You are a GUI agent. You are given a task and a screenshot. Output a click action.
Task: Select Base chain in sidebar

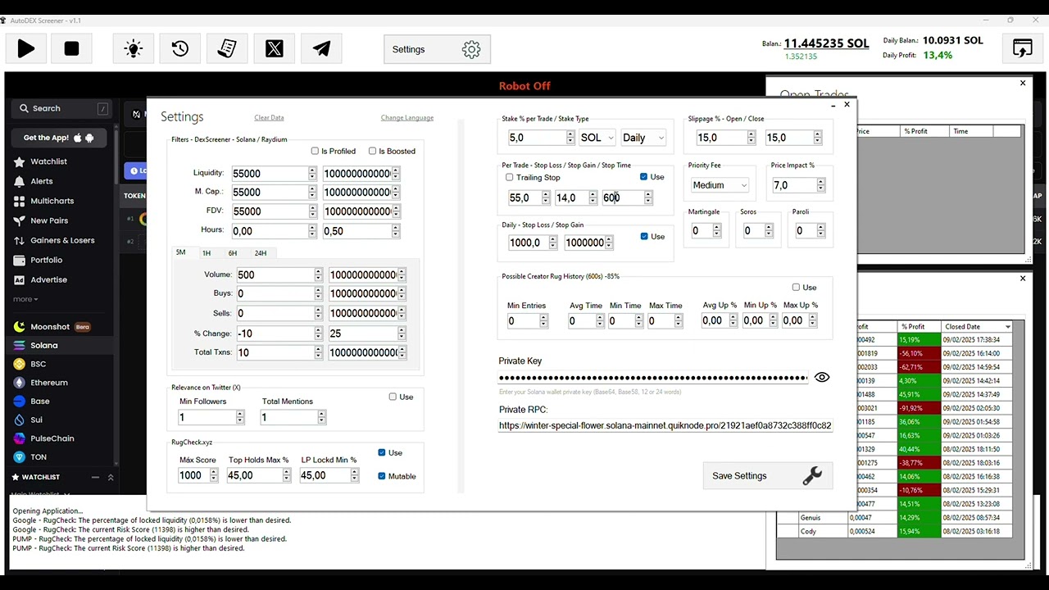point(39,402)
